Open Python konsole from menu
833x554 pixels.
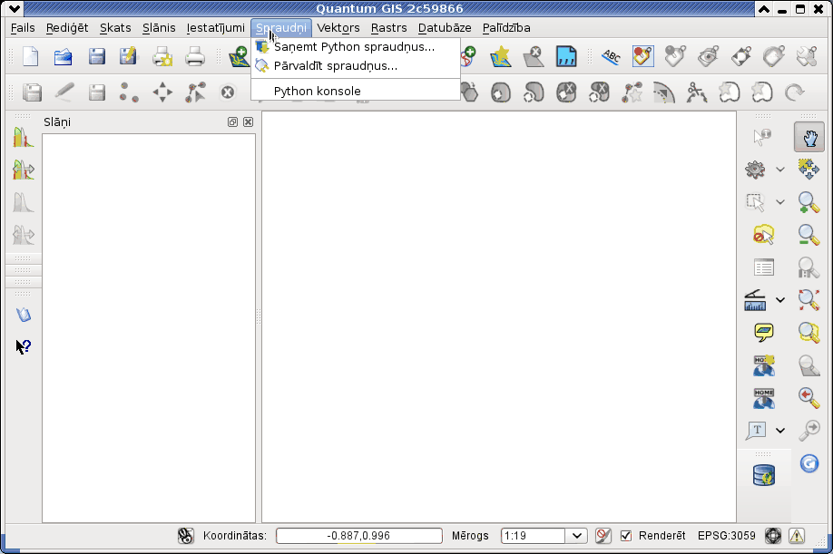pos(356,91)
